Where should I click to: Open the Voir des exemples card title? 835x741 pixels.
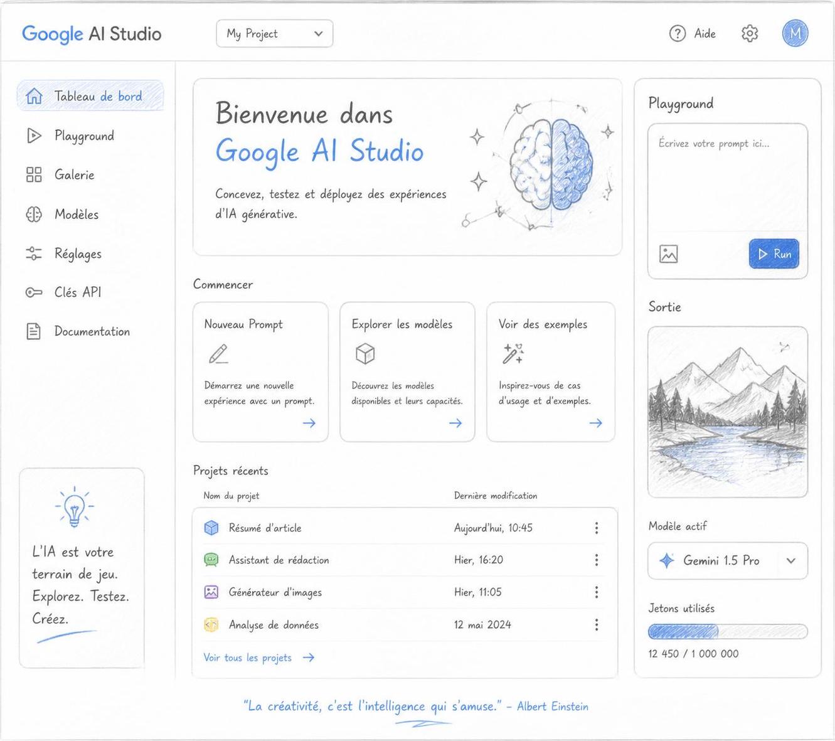543,324
